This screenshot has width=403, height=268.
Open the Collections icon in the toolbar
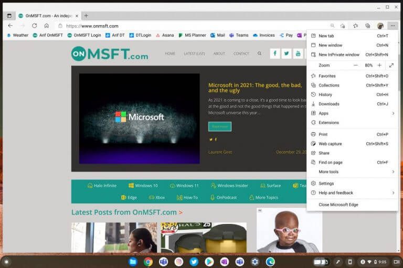[x=368, y=26]
